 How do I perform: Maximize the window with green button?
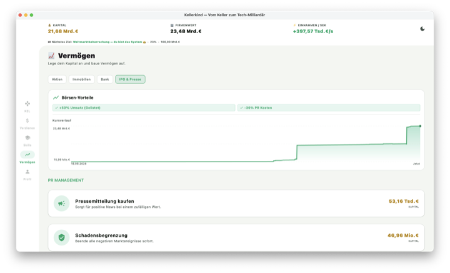[32, 15]
